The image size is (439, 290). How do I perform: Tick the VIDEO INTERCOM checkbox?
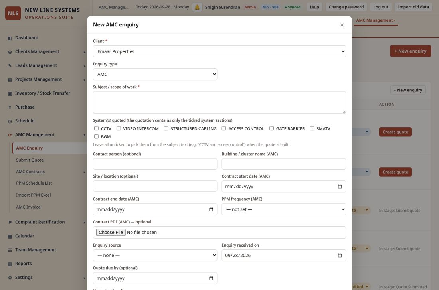pos(119,128)
